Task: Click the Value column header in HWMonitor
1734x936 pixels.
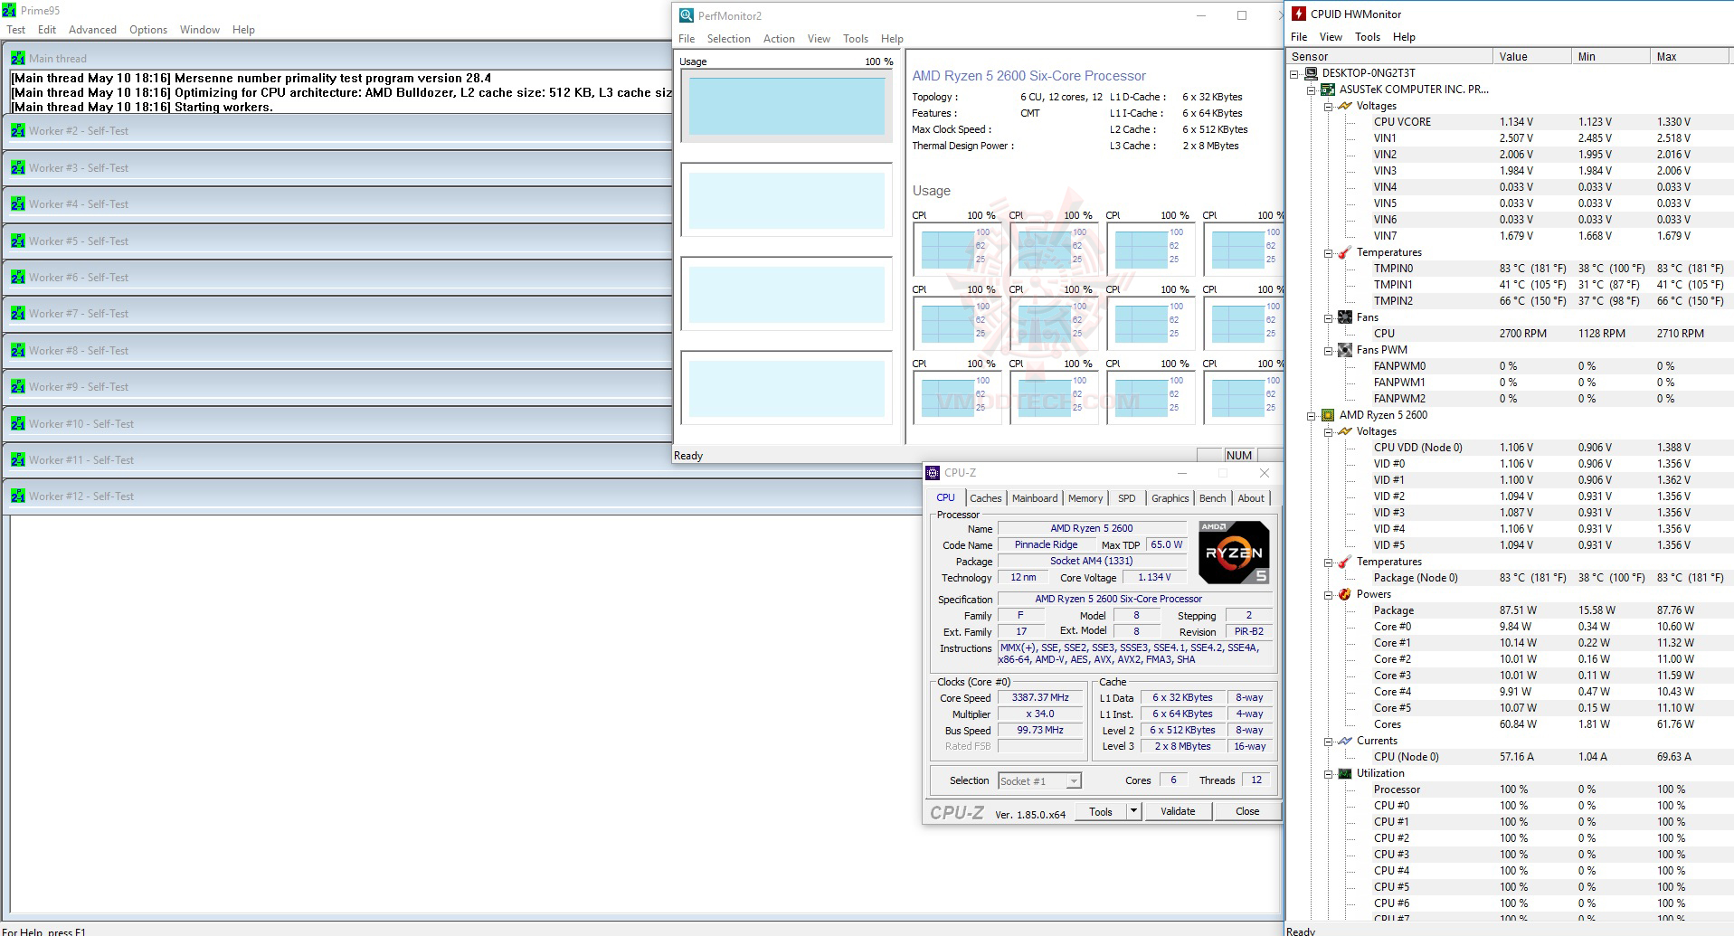Action: 1531,56
